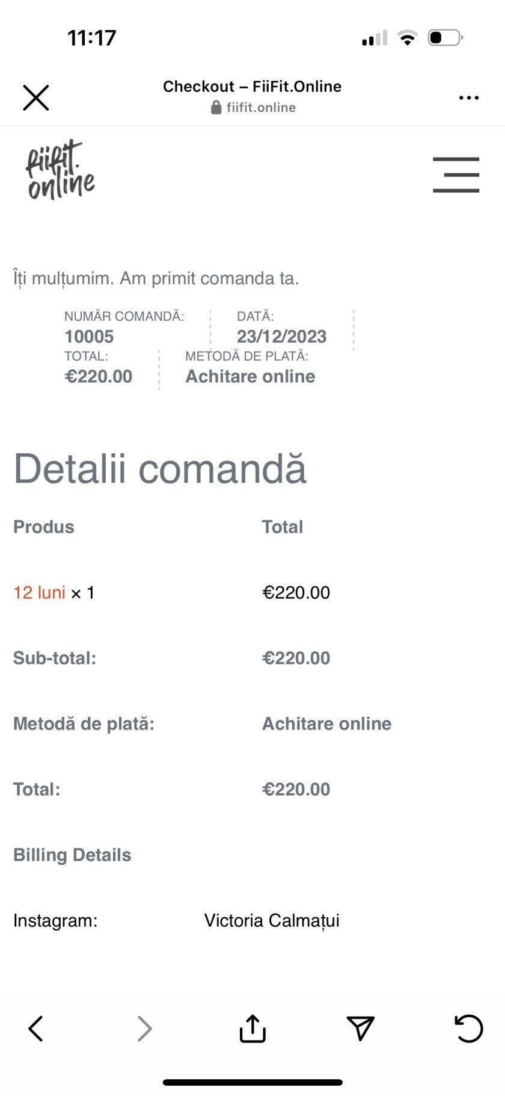Open the hamburger navigation menu
Image resolution: width=505 pixels, height=1096 pixels.
point(456,175)
